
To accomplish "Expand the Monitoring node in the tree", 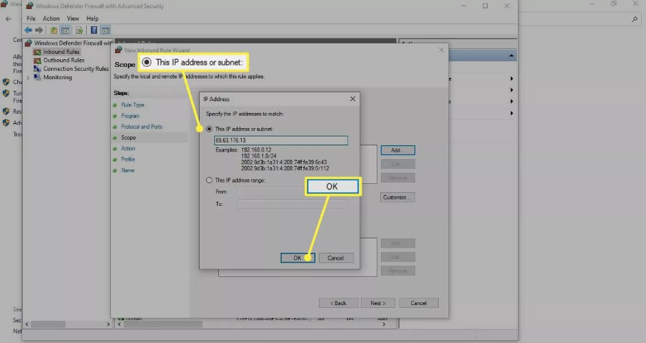I will pyautogui.click(x=28, y=78).
